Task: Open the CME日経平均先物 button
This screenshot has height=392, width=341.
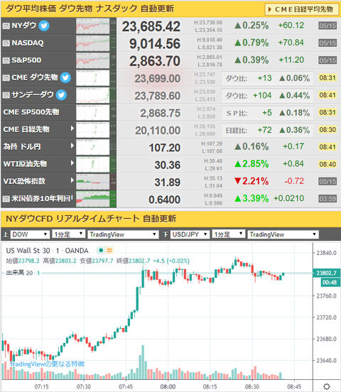Action: 301,9
